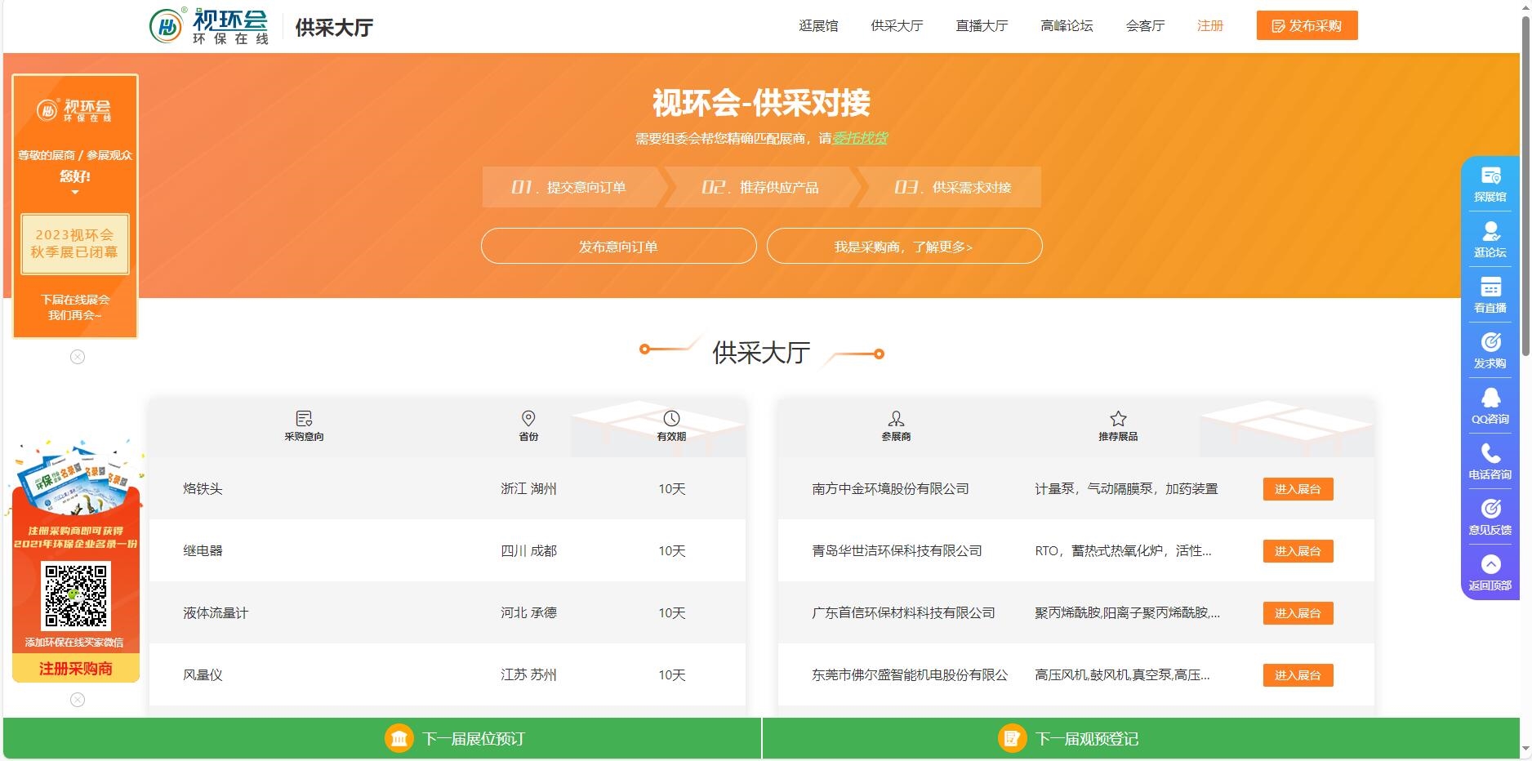1532x761 pixels.
Task: Open the 直播大厅 menu item
Action: click(x=982, y=26)
